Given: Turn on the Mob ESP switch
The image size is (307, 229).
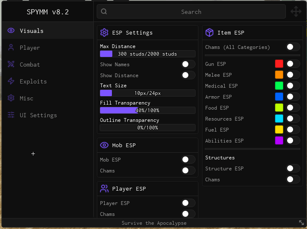Looking at the screenshot, I should (x=188, y=159).
